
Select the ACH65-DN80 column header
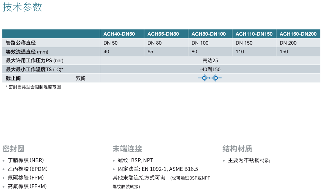[x=163, y=34]
